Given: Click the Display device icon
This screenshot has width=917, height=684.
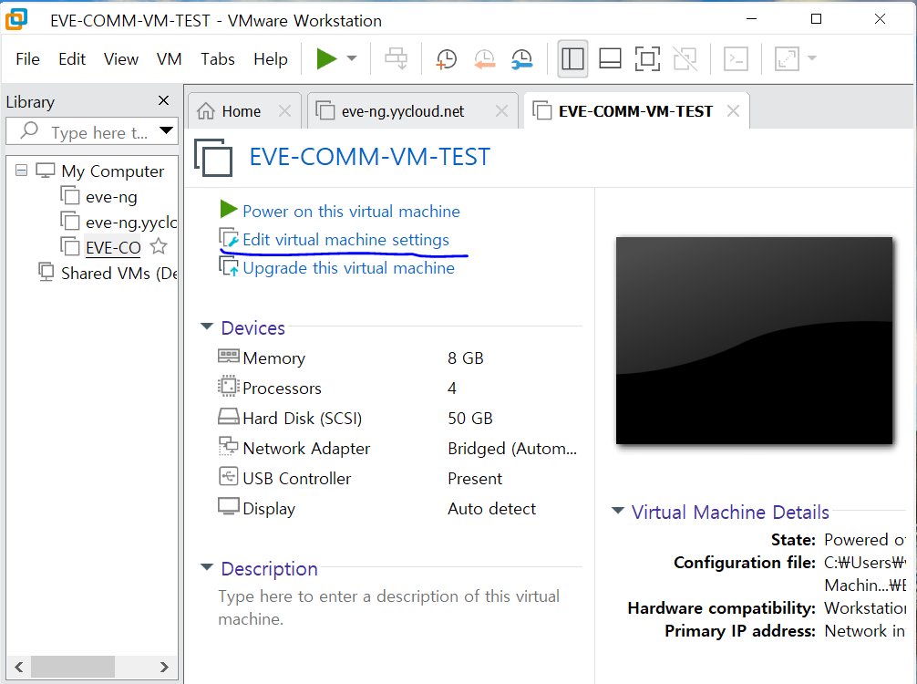Looking at the screenshot, I should [228, 506].
